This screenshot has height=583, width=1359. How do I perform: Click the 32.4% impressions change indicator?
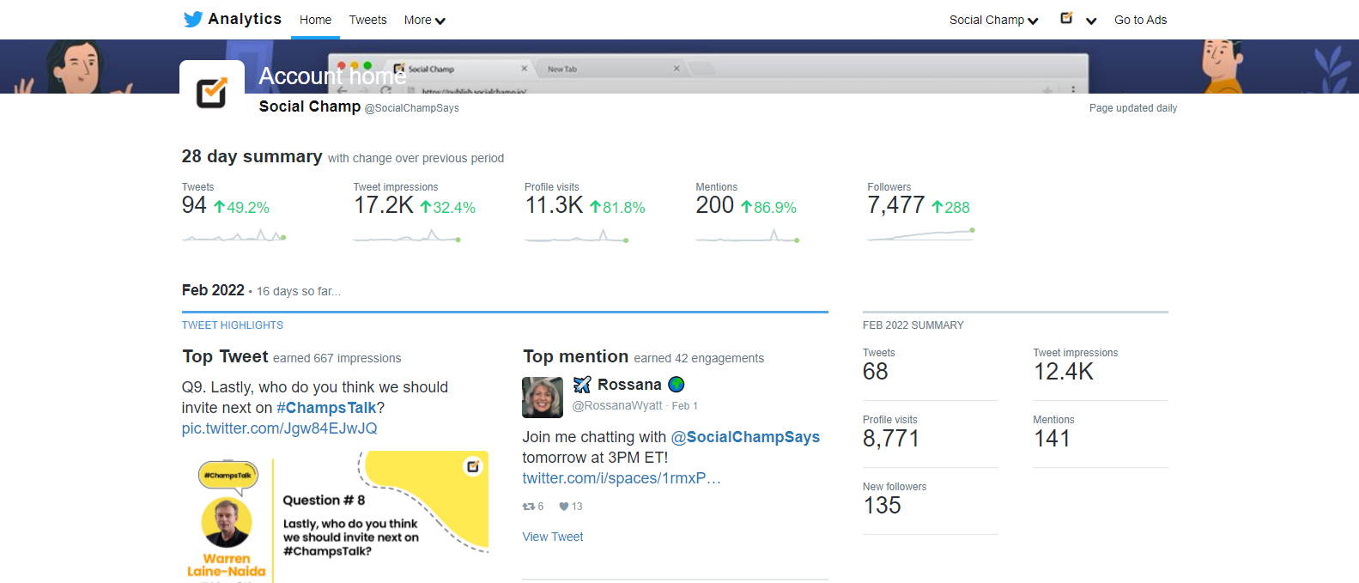[447, 208]
